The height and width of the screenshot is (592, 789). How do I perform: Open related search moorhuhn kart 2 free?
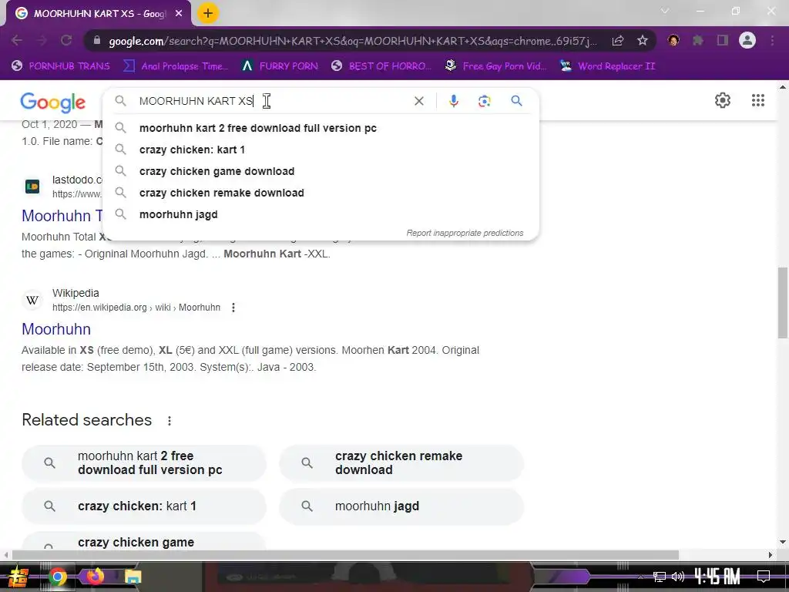coord(144,463)
